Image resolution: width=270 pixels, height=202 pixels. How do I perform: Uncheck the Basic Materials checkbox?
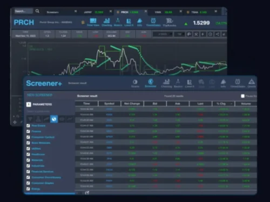pos(28,143)
